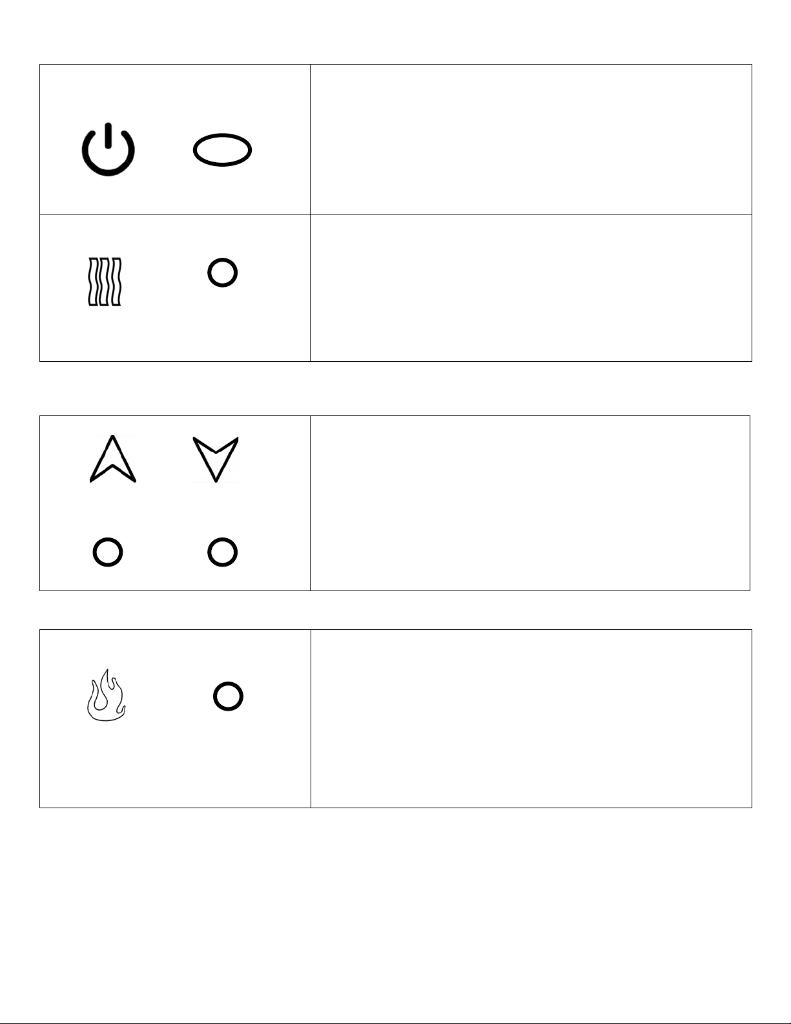The height and width of the screenshot is (1024, 791).
Task: Click the gap between the heat table and arrow table
Action: (395, 388)
